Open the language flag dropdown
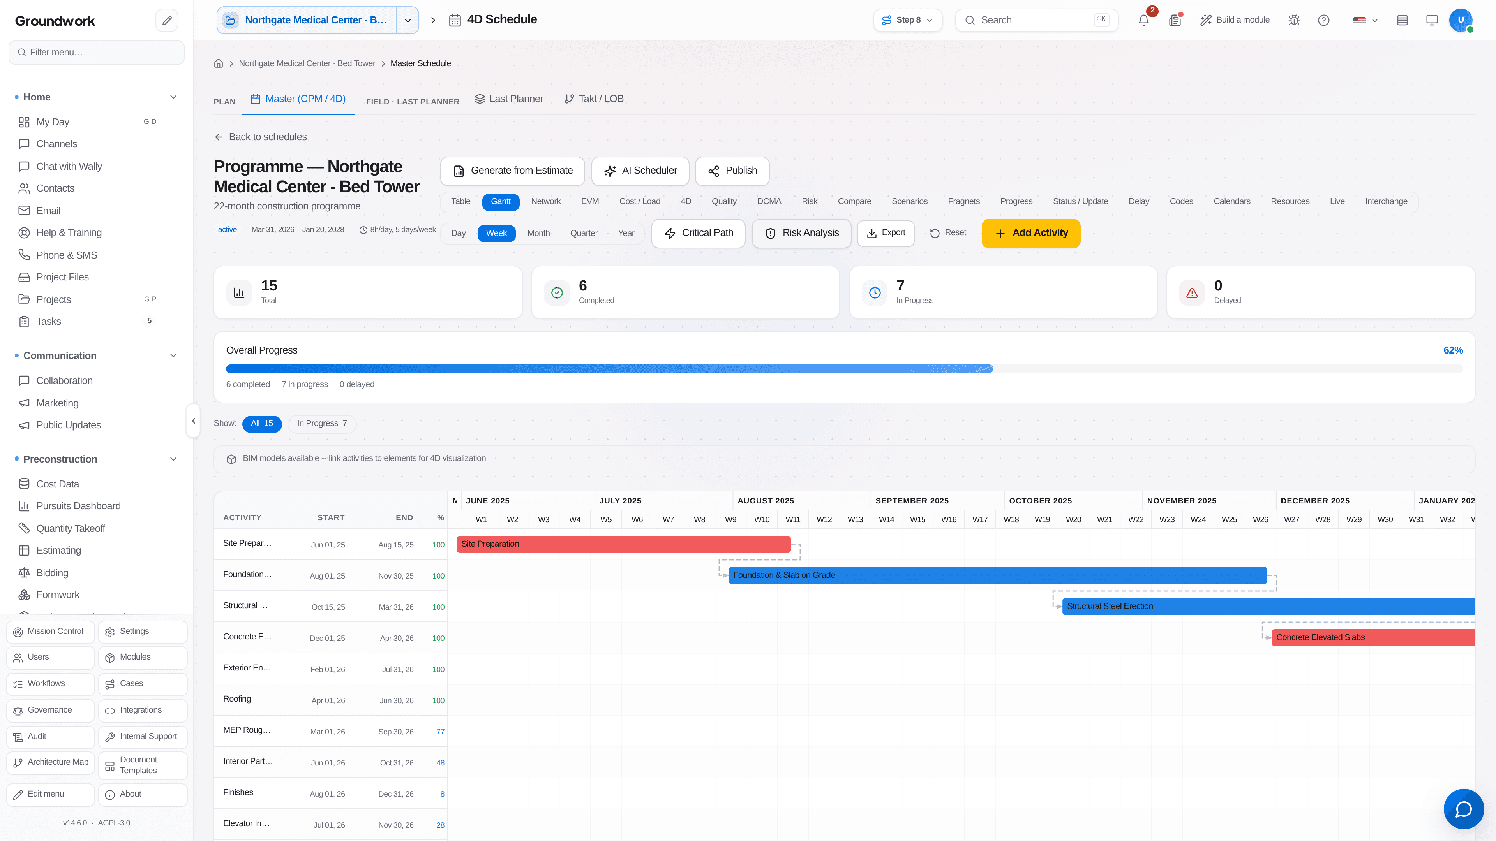The width and height of the screenshot is (1496, 841). (x=1365, y=20)
